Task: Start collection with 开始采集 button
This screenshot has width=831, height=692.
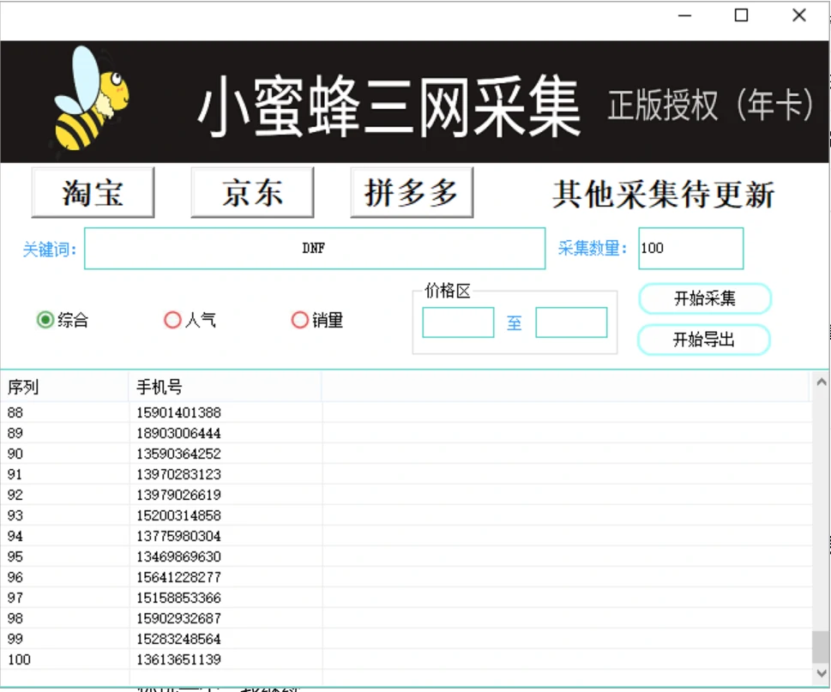Action: [x=705, y=298]
